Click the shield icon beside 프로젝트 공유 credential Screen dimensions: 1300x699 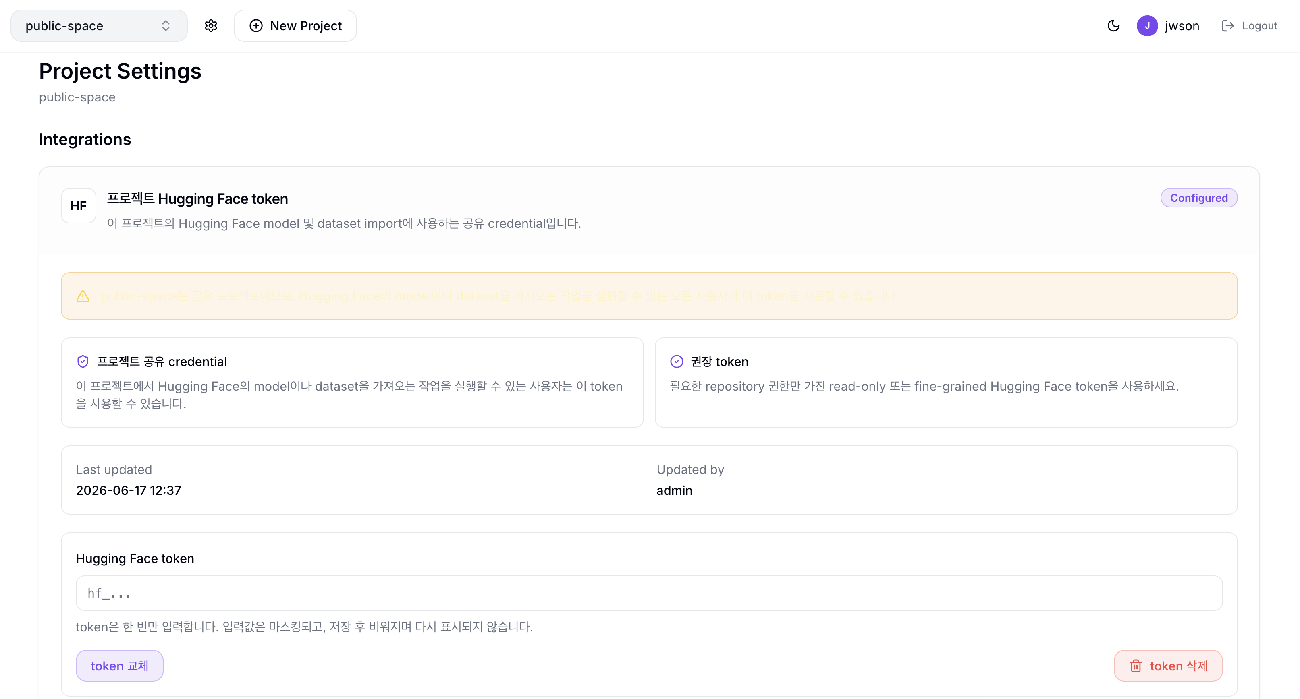(x=83, y=362)
